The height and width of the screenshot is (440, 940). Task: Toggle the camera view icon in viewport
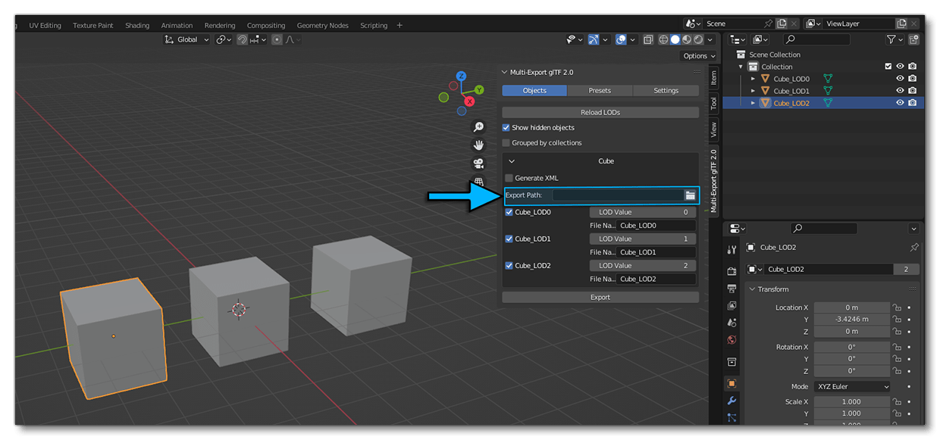478,163
